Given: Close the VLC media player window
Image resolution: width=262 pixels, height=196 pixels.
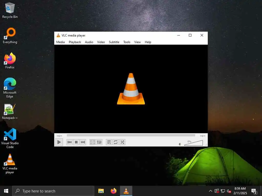Looking at the screenshot, I should click(202, 35).
